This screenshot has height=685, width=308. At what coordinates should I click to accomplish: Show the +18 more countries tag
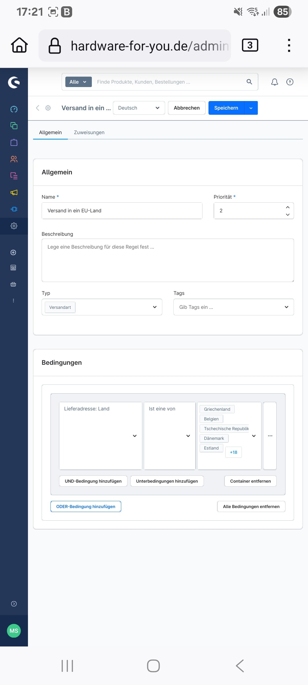pyautogui.click(x=234, y=452)
